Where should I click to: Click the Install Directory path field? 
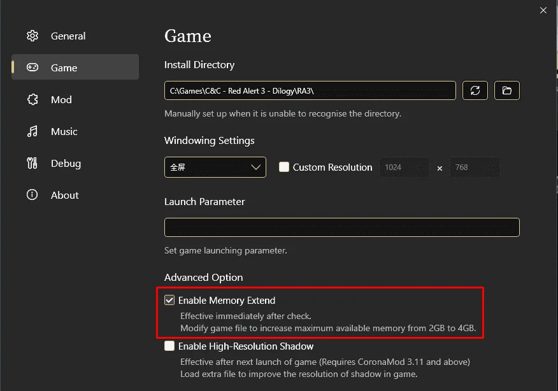[x=310, y=90]
